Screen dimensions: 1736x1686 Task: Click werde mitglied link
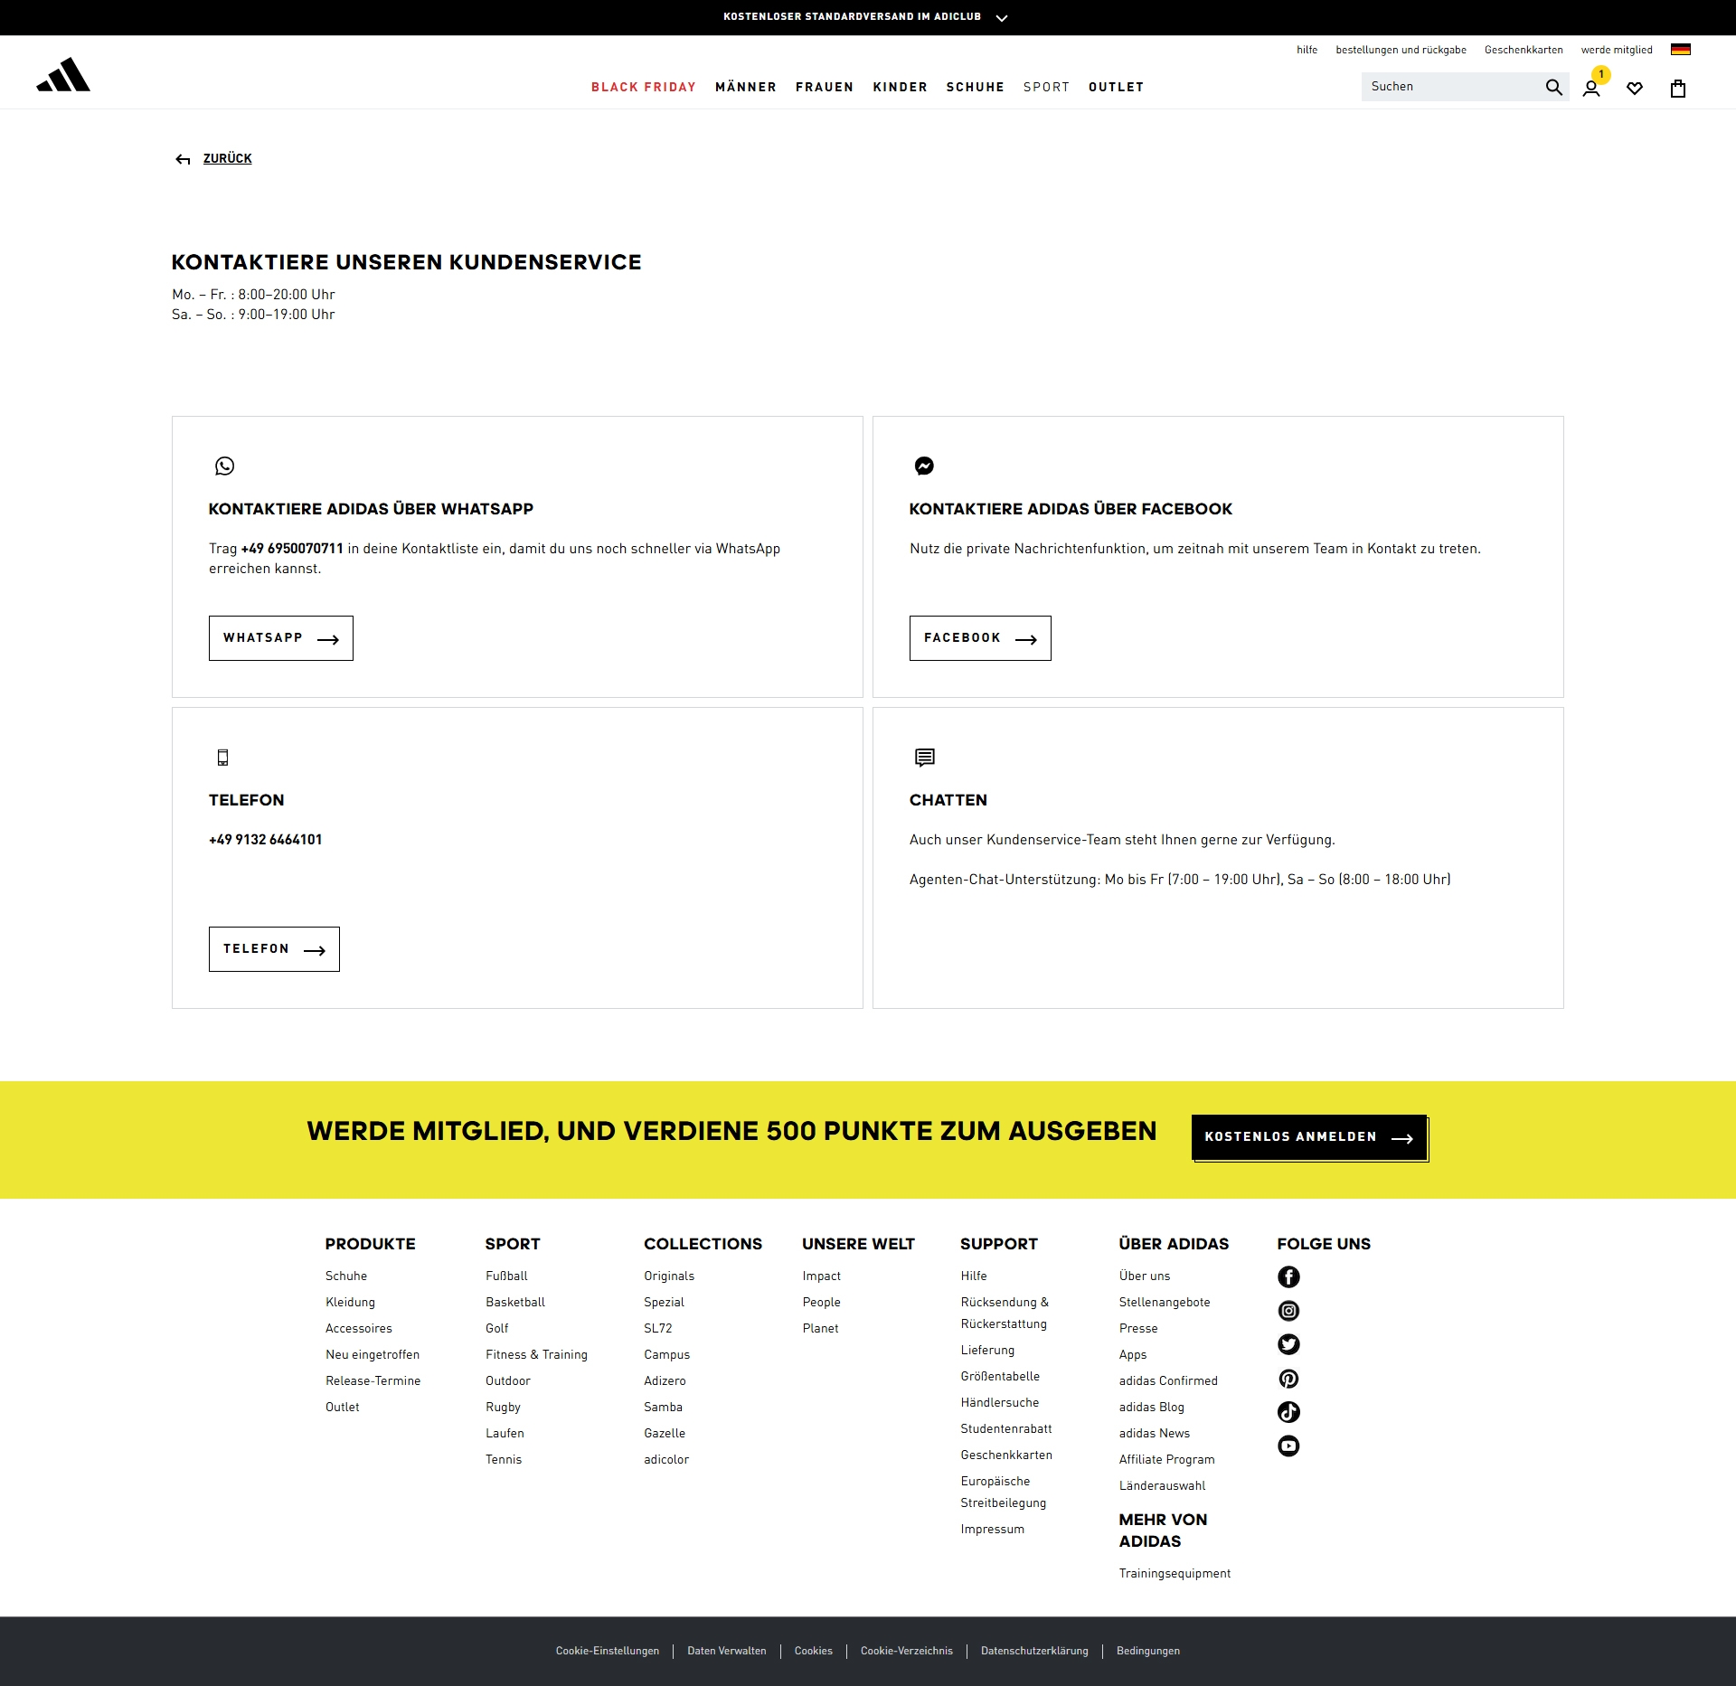(x=1617, y=50)
